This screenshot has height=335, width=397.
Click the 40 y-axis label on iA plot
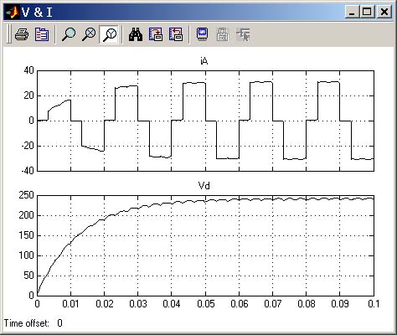coord(28,70)
